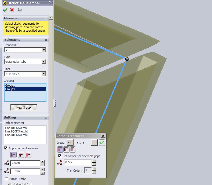Accept the Structural Member with green checkmark
212x185 pixels.
coord(5,10)
